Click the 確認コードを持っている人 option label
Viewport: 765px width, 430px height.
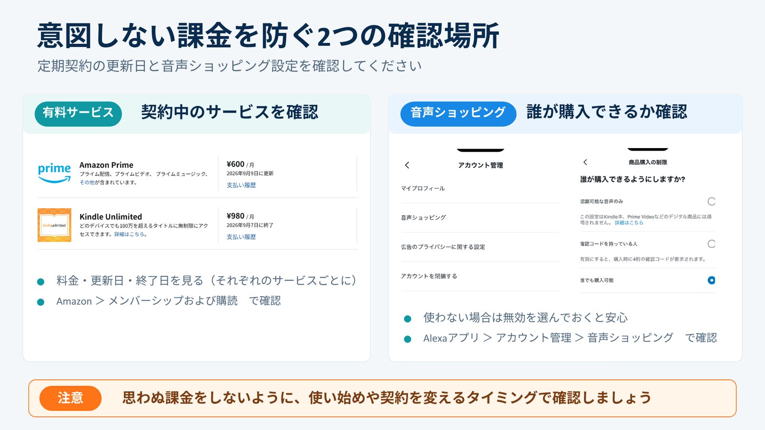[x=609, y=244]
